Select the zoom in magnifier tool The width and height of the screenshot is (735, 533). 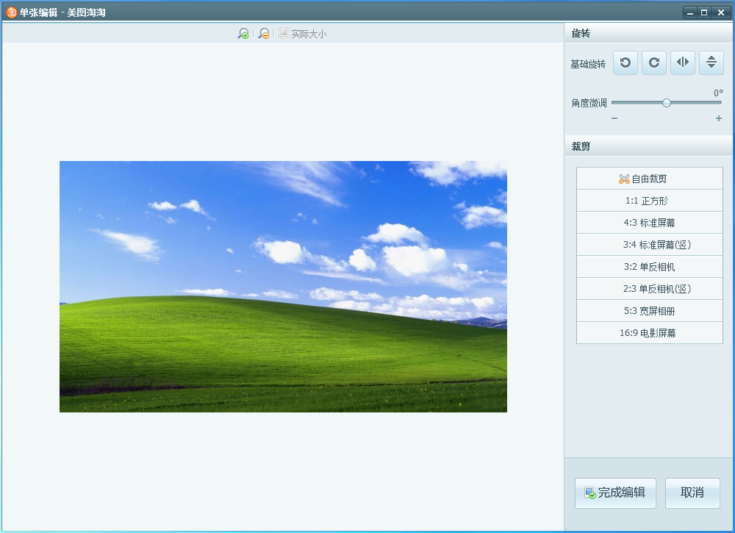pos(243,32)
